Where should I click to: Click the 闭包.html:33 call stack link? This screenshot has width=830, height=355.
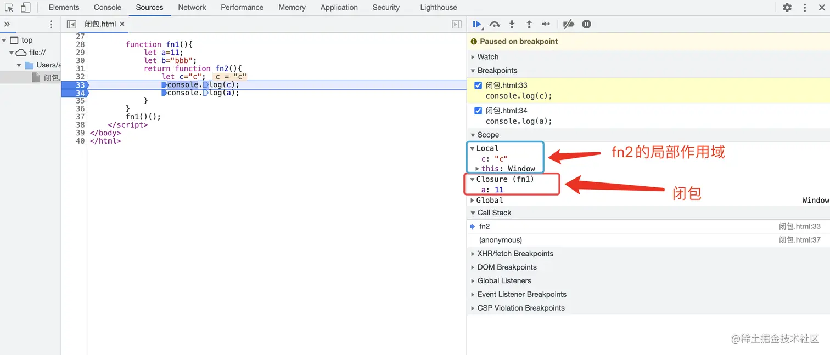point(800,226)
